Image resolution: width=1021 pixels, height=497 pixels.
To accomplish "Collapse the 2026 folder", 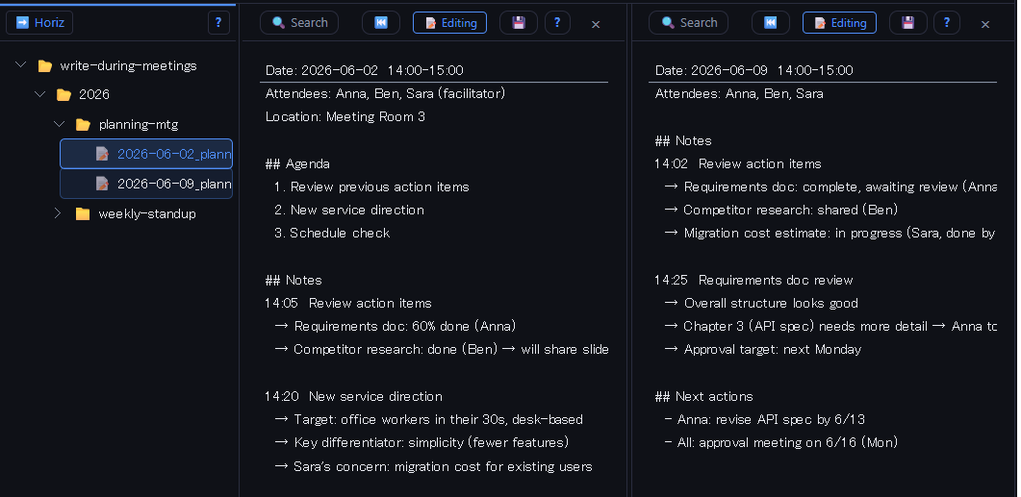I will [x=40, y=94].
